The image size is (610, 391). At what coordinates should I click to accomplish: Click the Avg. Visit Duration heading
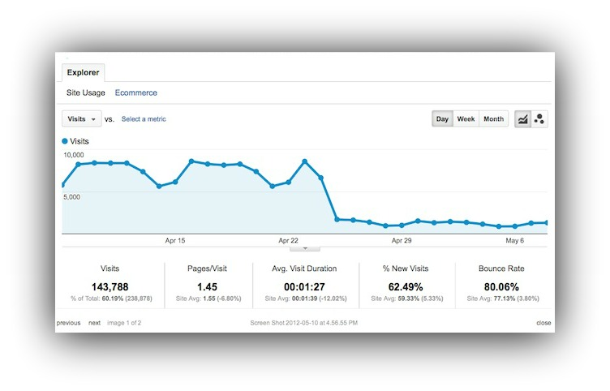[x=304, y=269]
